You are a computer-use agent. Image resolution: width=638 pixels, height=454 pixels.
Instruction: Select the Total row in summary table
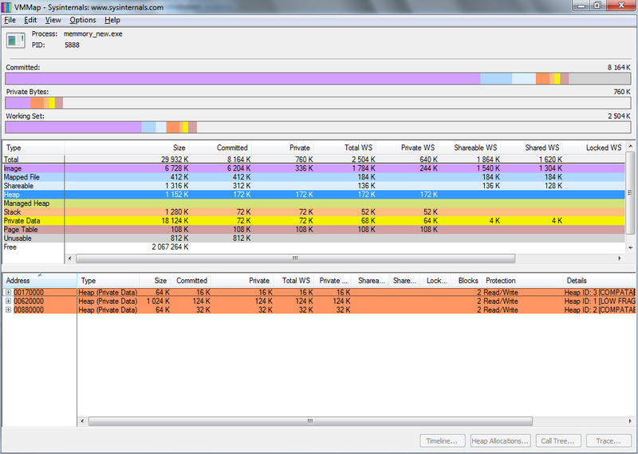point(313,160)
